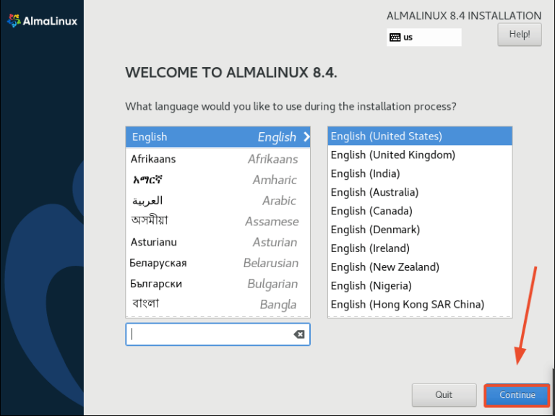
Task: Click the Continue button
Action: 517,395
